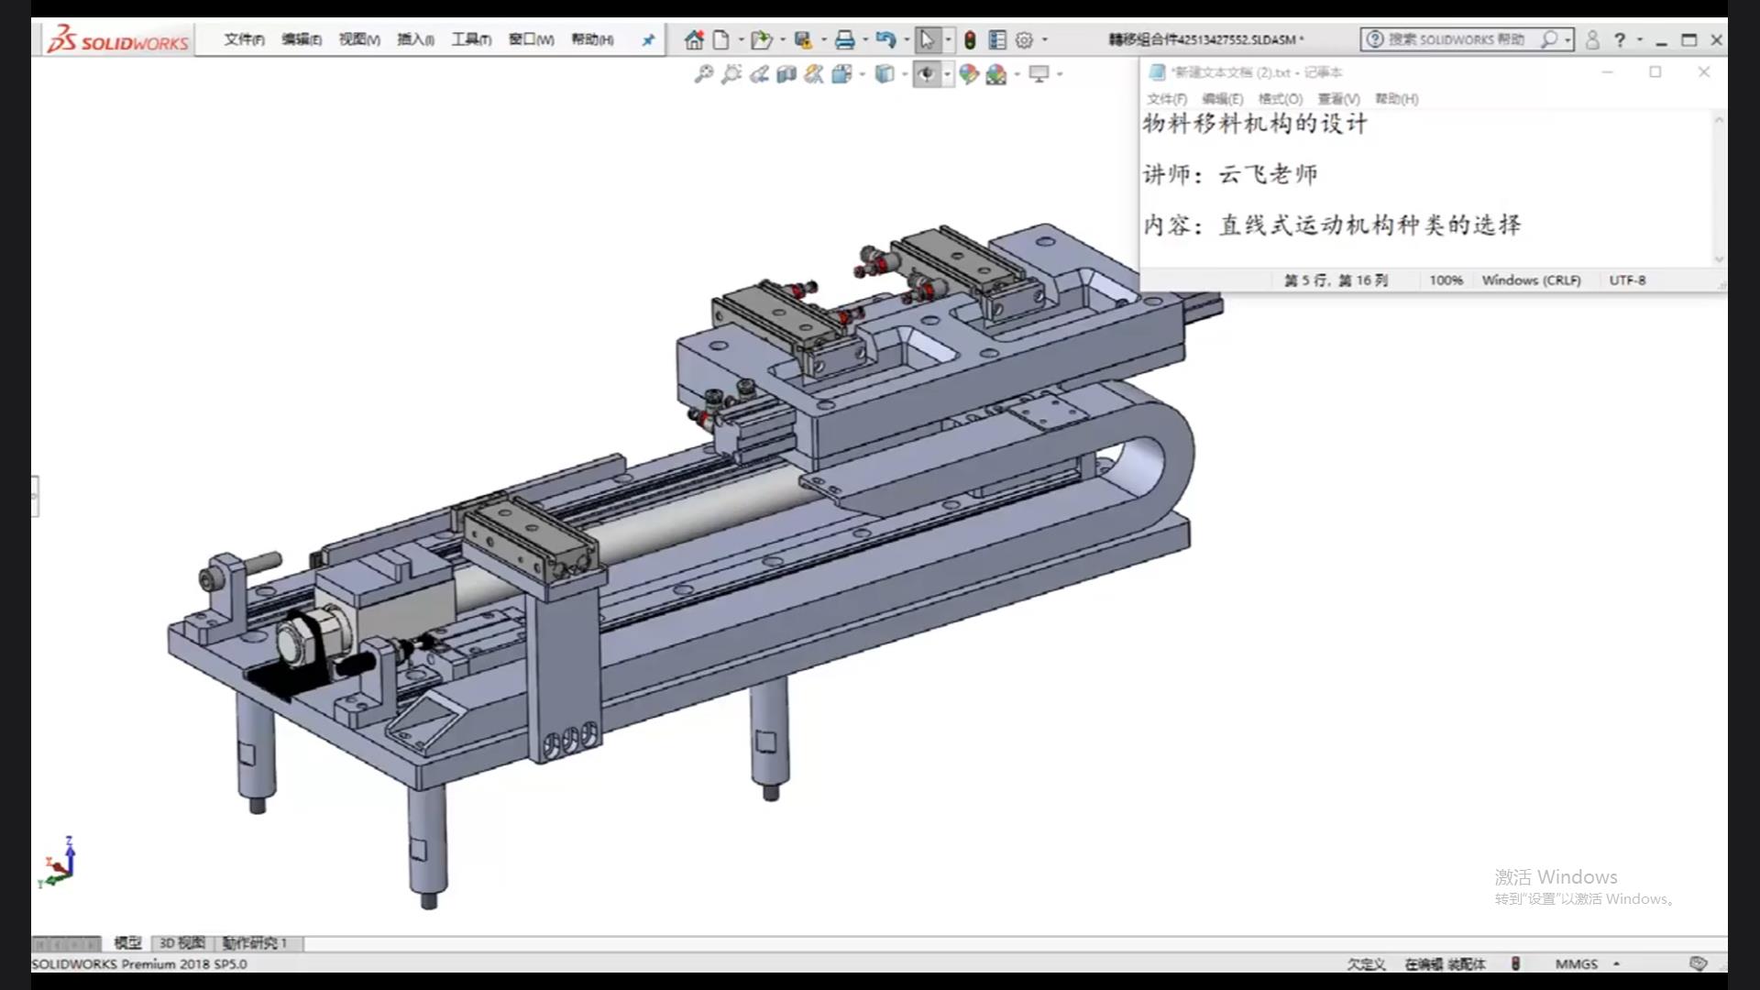1760x990 pixels.
Task: Open the Section View tool
Action: (x=786, y=74)
